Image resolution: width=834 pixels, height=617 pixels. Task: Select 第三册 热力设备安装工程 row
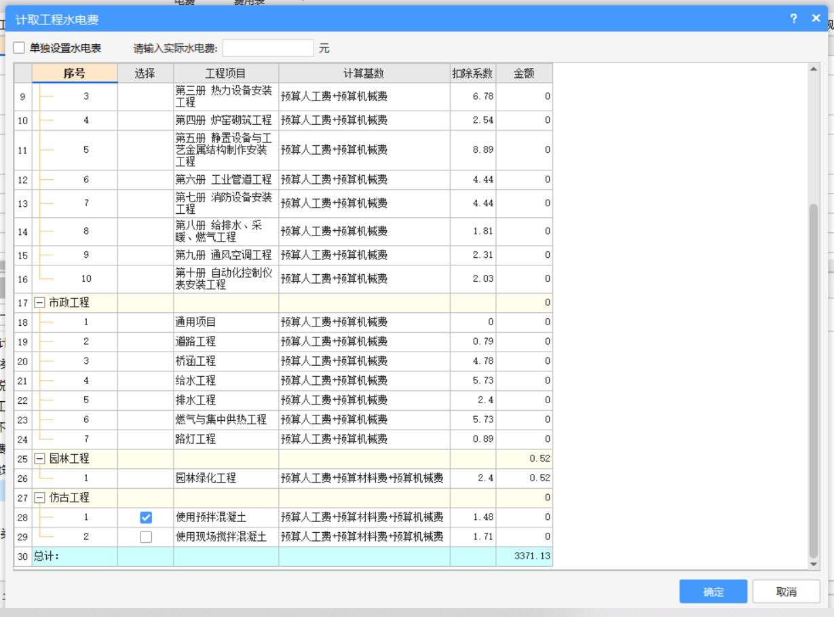[x=284, y=97]
